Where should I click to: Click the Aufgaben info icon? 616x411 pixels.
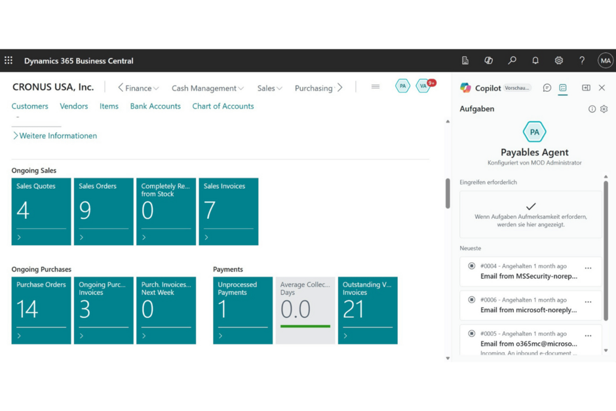tap(592, 109)
